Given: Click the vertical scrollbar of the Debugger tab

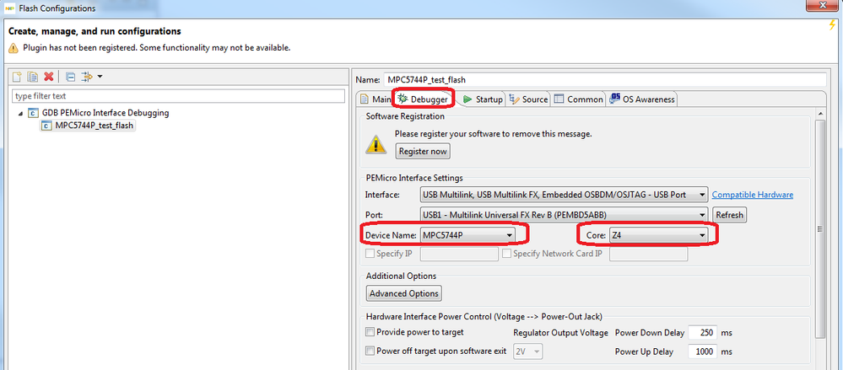Looking at the screenshot, I should pos(819,228).
